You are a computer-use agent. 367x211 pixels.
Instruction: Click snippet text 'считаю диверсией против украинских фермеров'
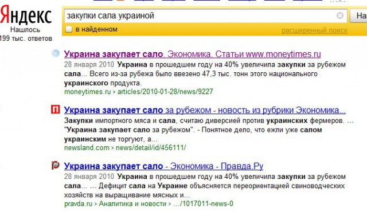click(x=262, y=121)
